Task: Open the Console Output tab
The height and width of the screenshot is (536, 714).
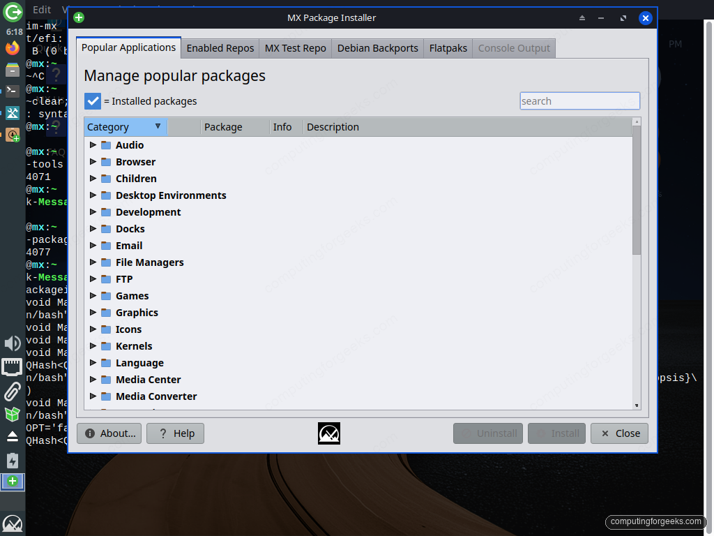Action: coord(514,48)
